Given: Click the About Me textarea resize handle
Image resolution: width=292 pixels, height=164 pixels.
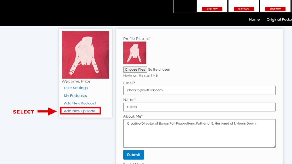Looking at the screenshot, I should 274,146.
